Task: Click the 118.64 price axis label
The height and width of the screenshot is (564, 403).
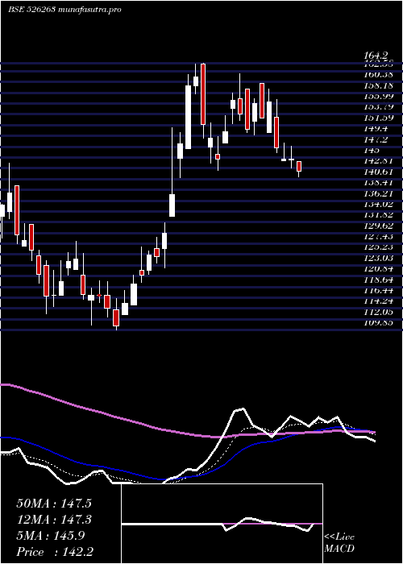Action: coord(378,280)
